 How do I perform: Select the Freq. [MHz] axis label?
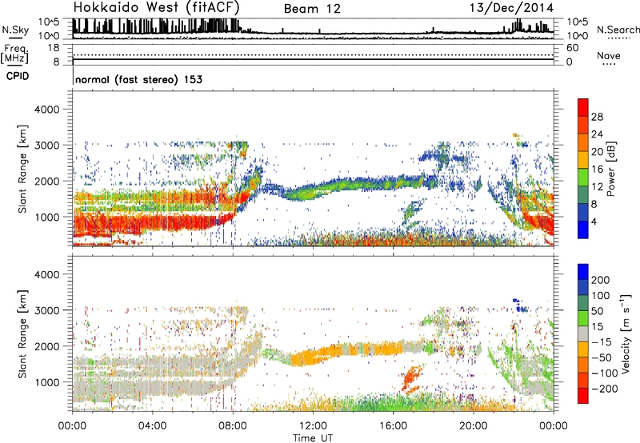pyautogui.click(x=15, y=54)
